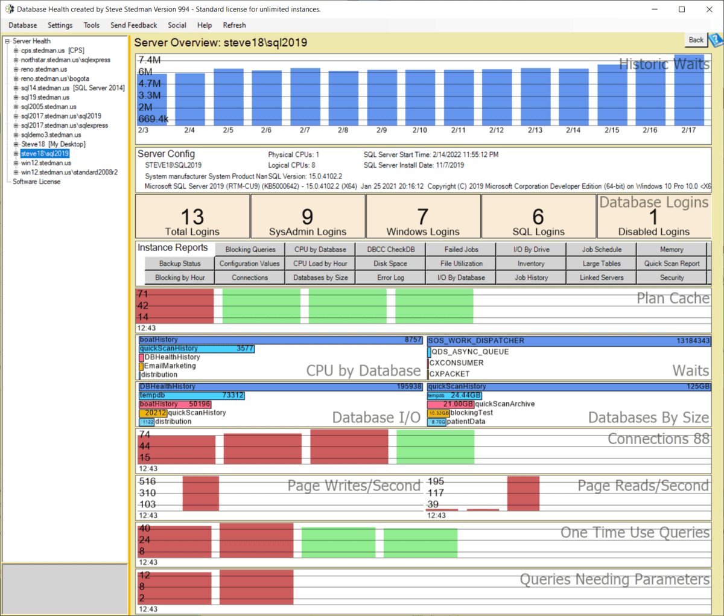Open the Memory report
Screen dimensions: 724x616
coord(672,249)
